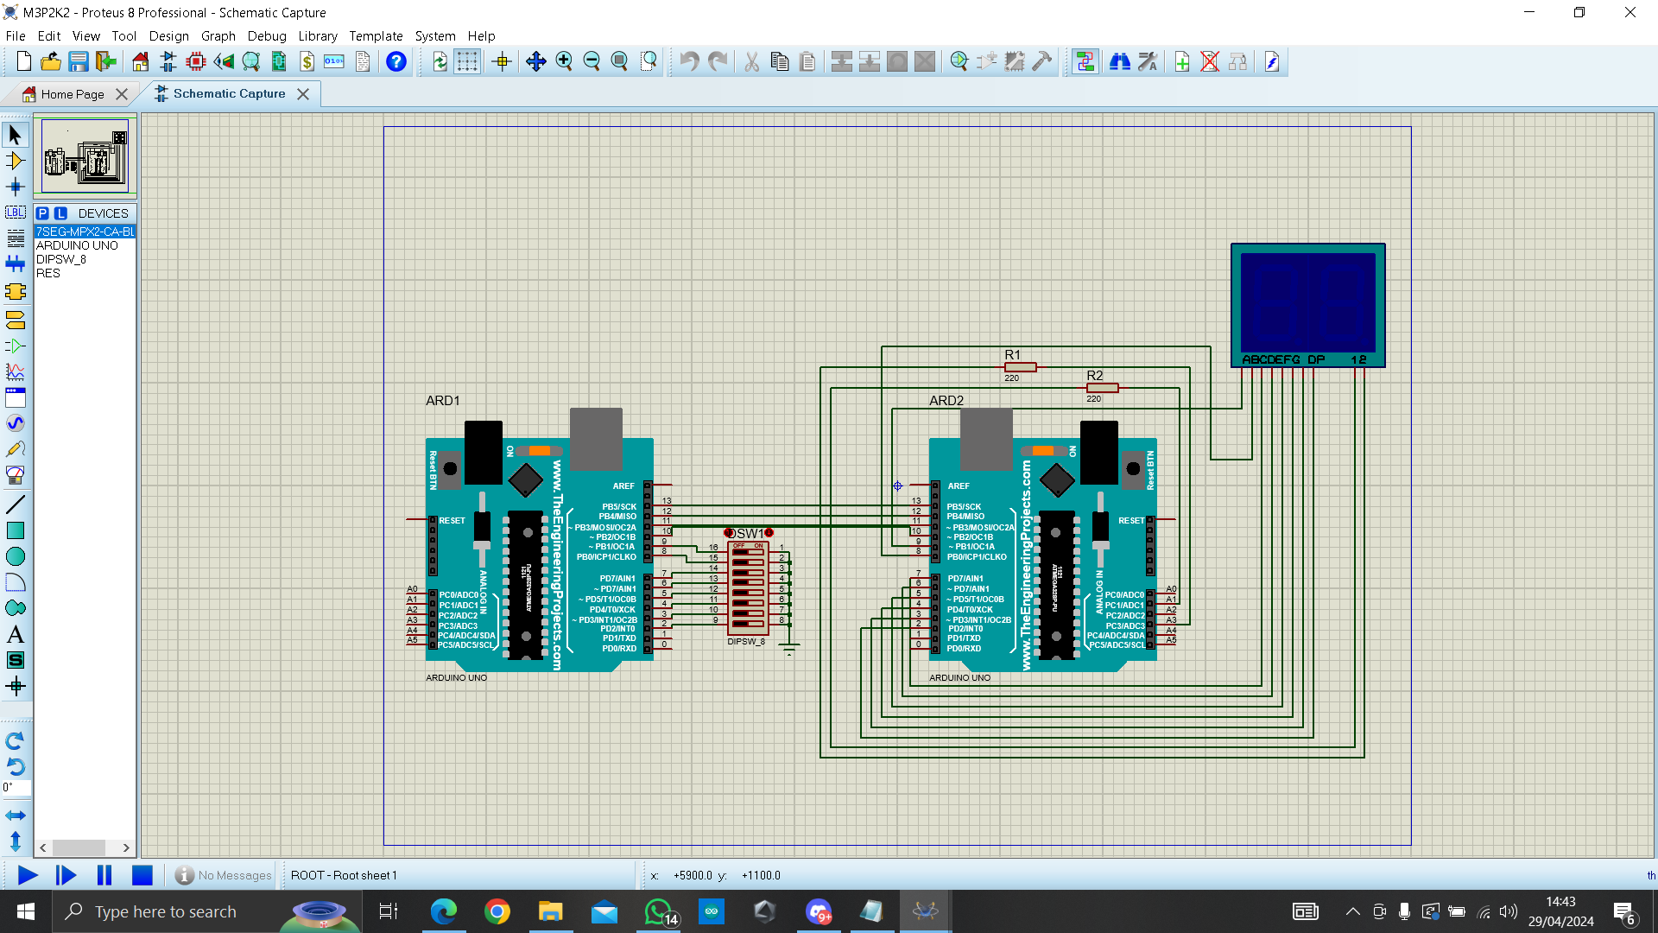Select ARDUINO UNO in devices list
This screenshot has height=933, width=1658.
click(x=77, y=245)
